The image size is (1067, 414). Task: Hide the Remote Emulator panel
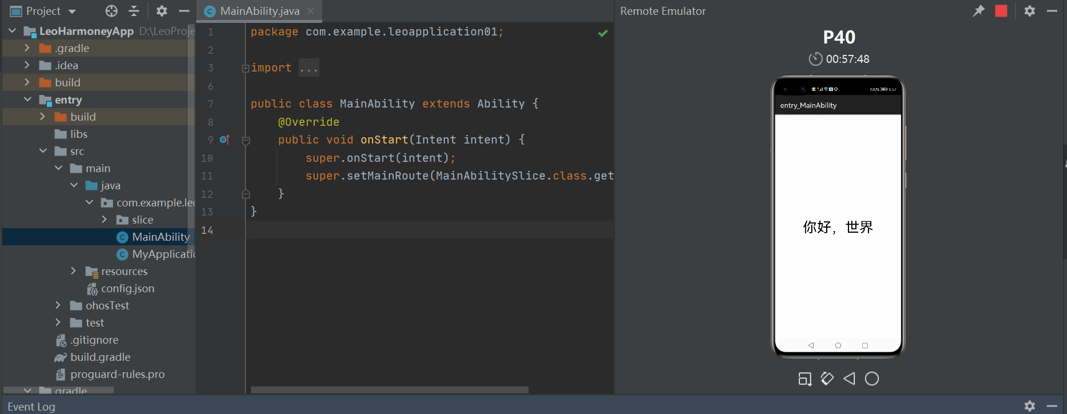point(1052,11)
